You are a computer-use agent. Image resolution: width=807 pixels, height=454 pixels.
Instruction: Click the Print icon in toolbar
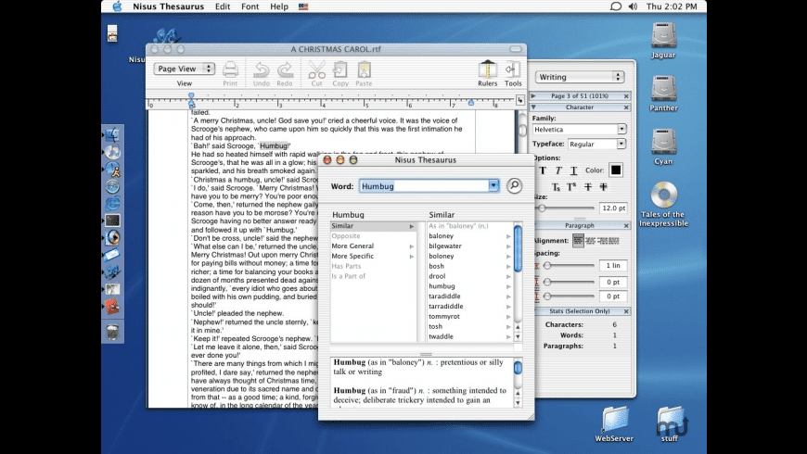tap(230, 70)
